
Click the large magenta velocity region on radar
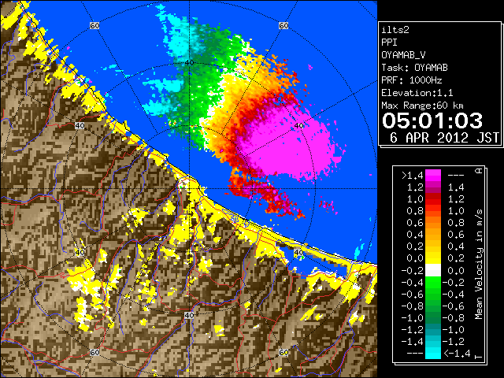tap(289, 145)
